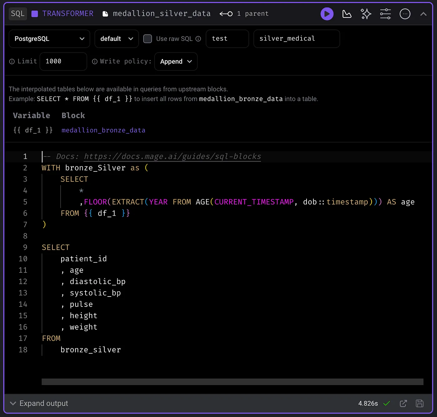The height and width of the screenshot is (417, 437).
Task: Click the WITH bronze_Silver line of code
Action: tap(95, 168)
